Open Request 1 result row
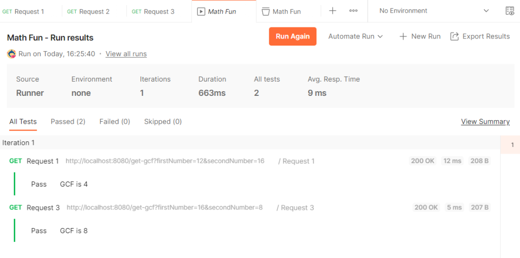520x258 pixels. point(43,161)
